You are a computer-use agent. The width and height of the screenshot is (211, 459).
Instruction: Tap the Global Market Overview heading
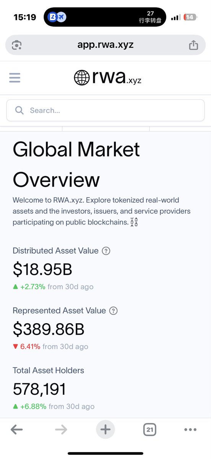pyautogui.click(x=76, y=164)
